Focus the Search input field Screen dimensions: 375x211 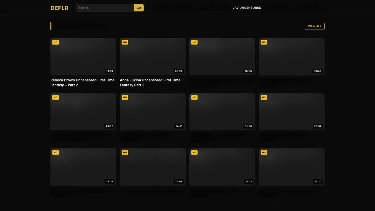[105, 8]
